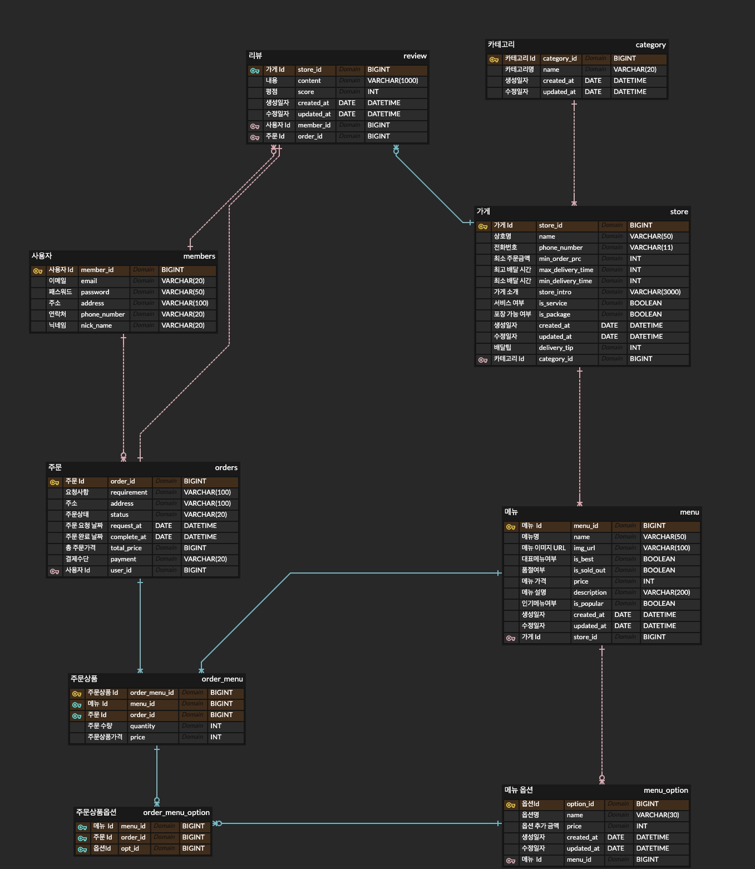Select the key icon next to option_id in menu_option
Image resolution: width=755 pixels, height=869 pixels.
click(511, 804)
